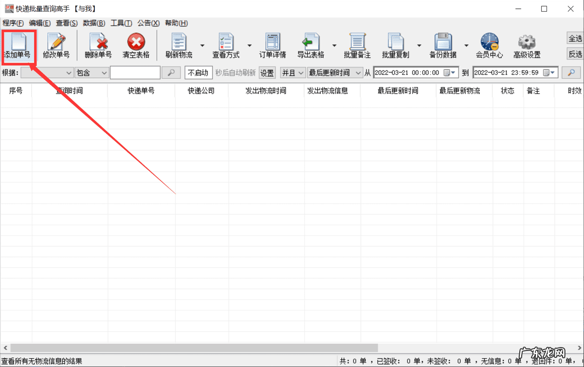This screenshot has width=584, height=367.
Task: Open the 工具(T) menu
Action: (121, 23)
